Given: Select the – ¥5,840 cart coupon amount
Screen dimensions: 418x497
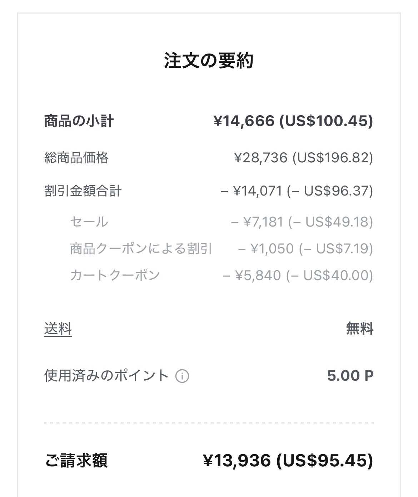Looking at the screenshot, I should tap(297, 275).
